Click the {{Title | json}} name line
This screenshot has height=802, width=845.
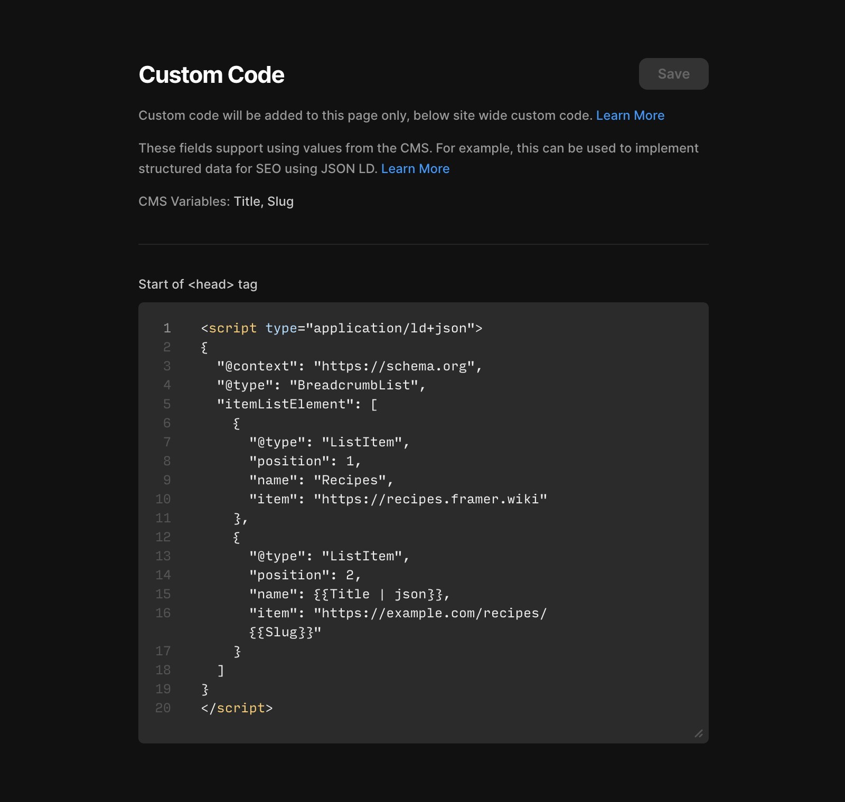coord(350,594)
